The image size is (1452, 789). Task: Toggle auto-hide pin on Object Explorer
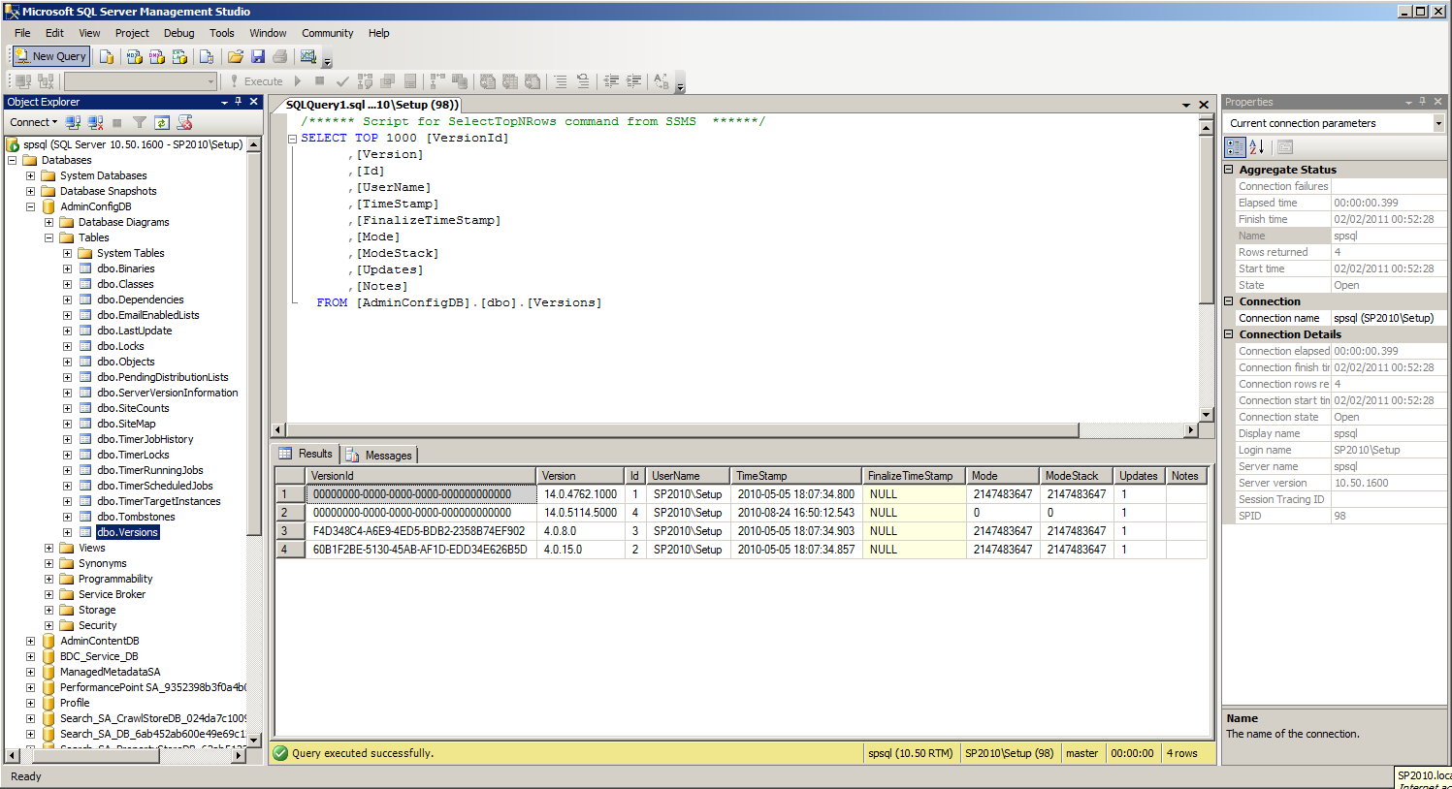tap(239, 102)
